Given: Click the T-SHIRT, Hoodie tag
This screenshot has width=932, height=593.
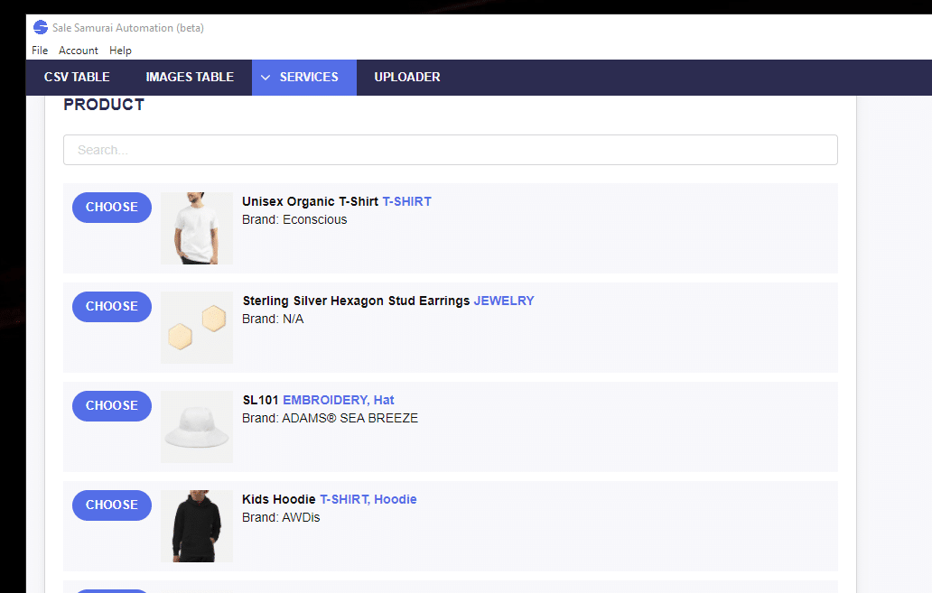Looking at the screenshot, I should click(x=368, y=499).
